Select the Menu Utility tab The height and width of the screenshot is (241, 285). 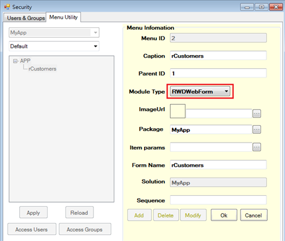(64, 17)
